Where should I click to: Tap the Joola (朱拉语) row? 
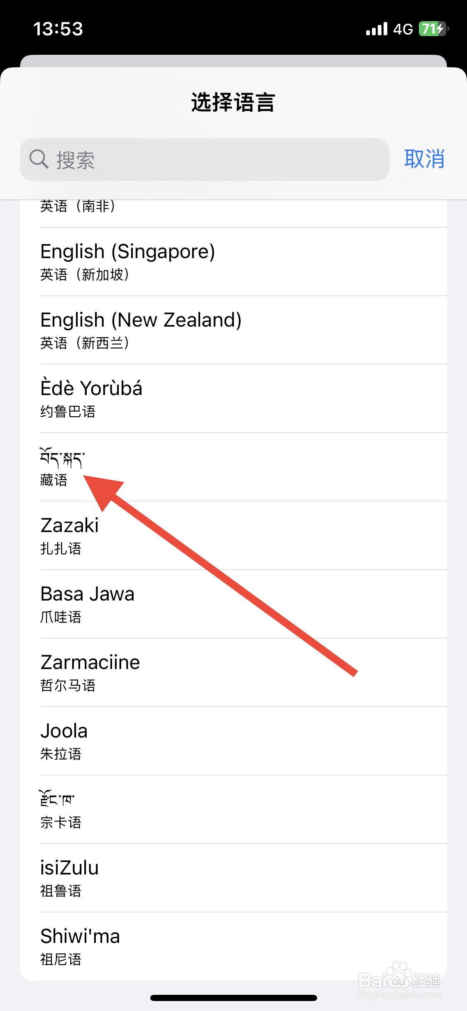point(232,741)
